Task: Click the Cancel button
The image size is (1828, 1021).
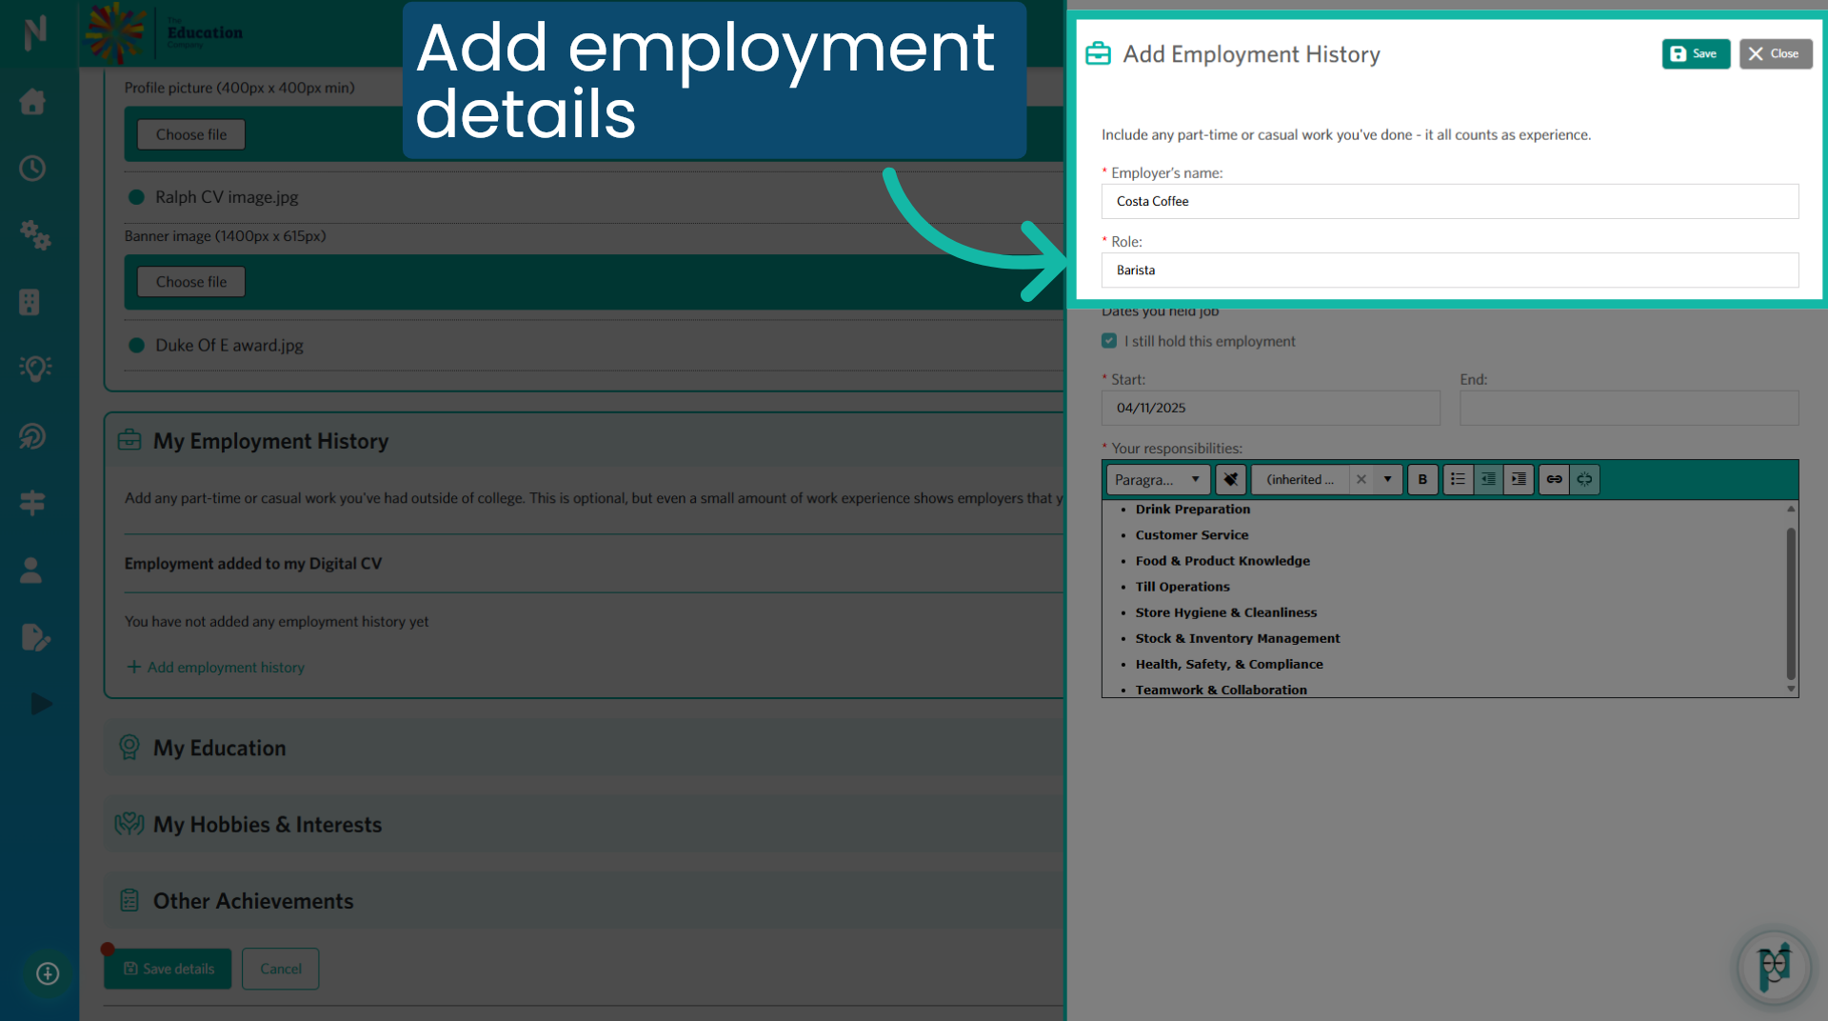Action: point(280,969)
